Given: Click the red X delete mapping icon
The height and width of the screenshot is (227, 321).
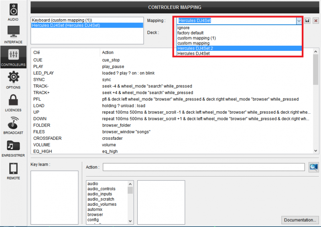Looking at the screenshot, I should [x=316, y=20].
